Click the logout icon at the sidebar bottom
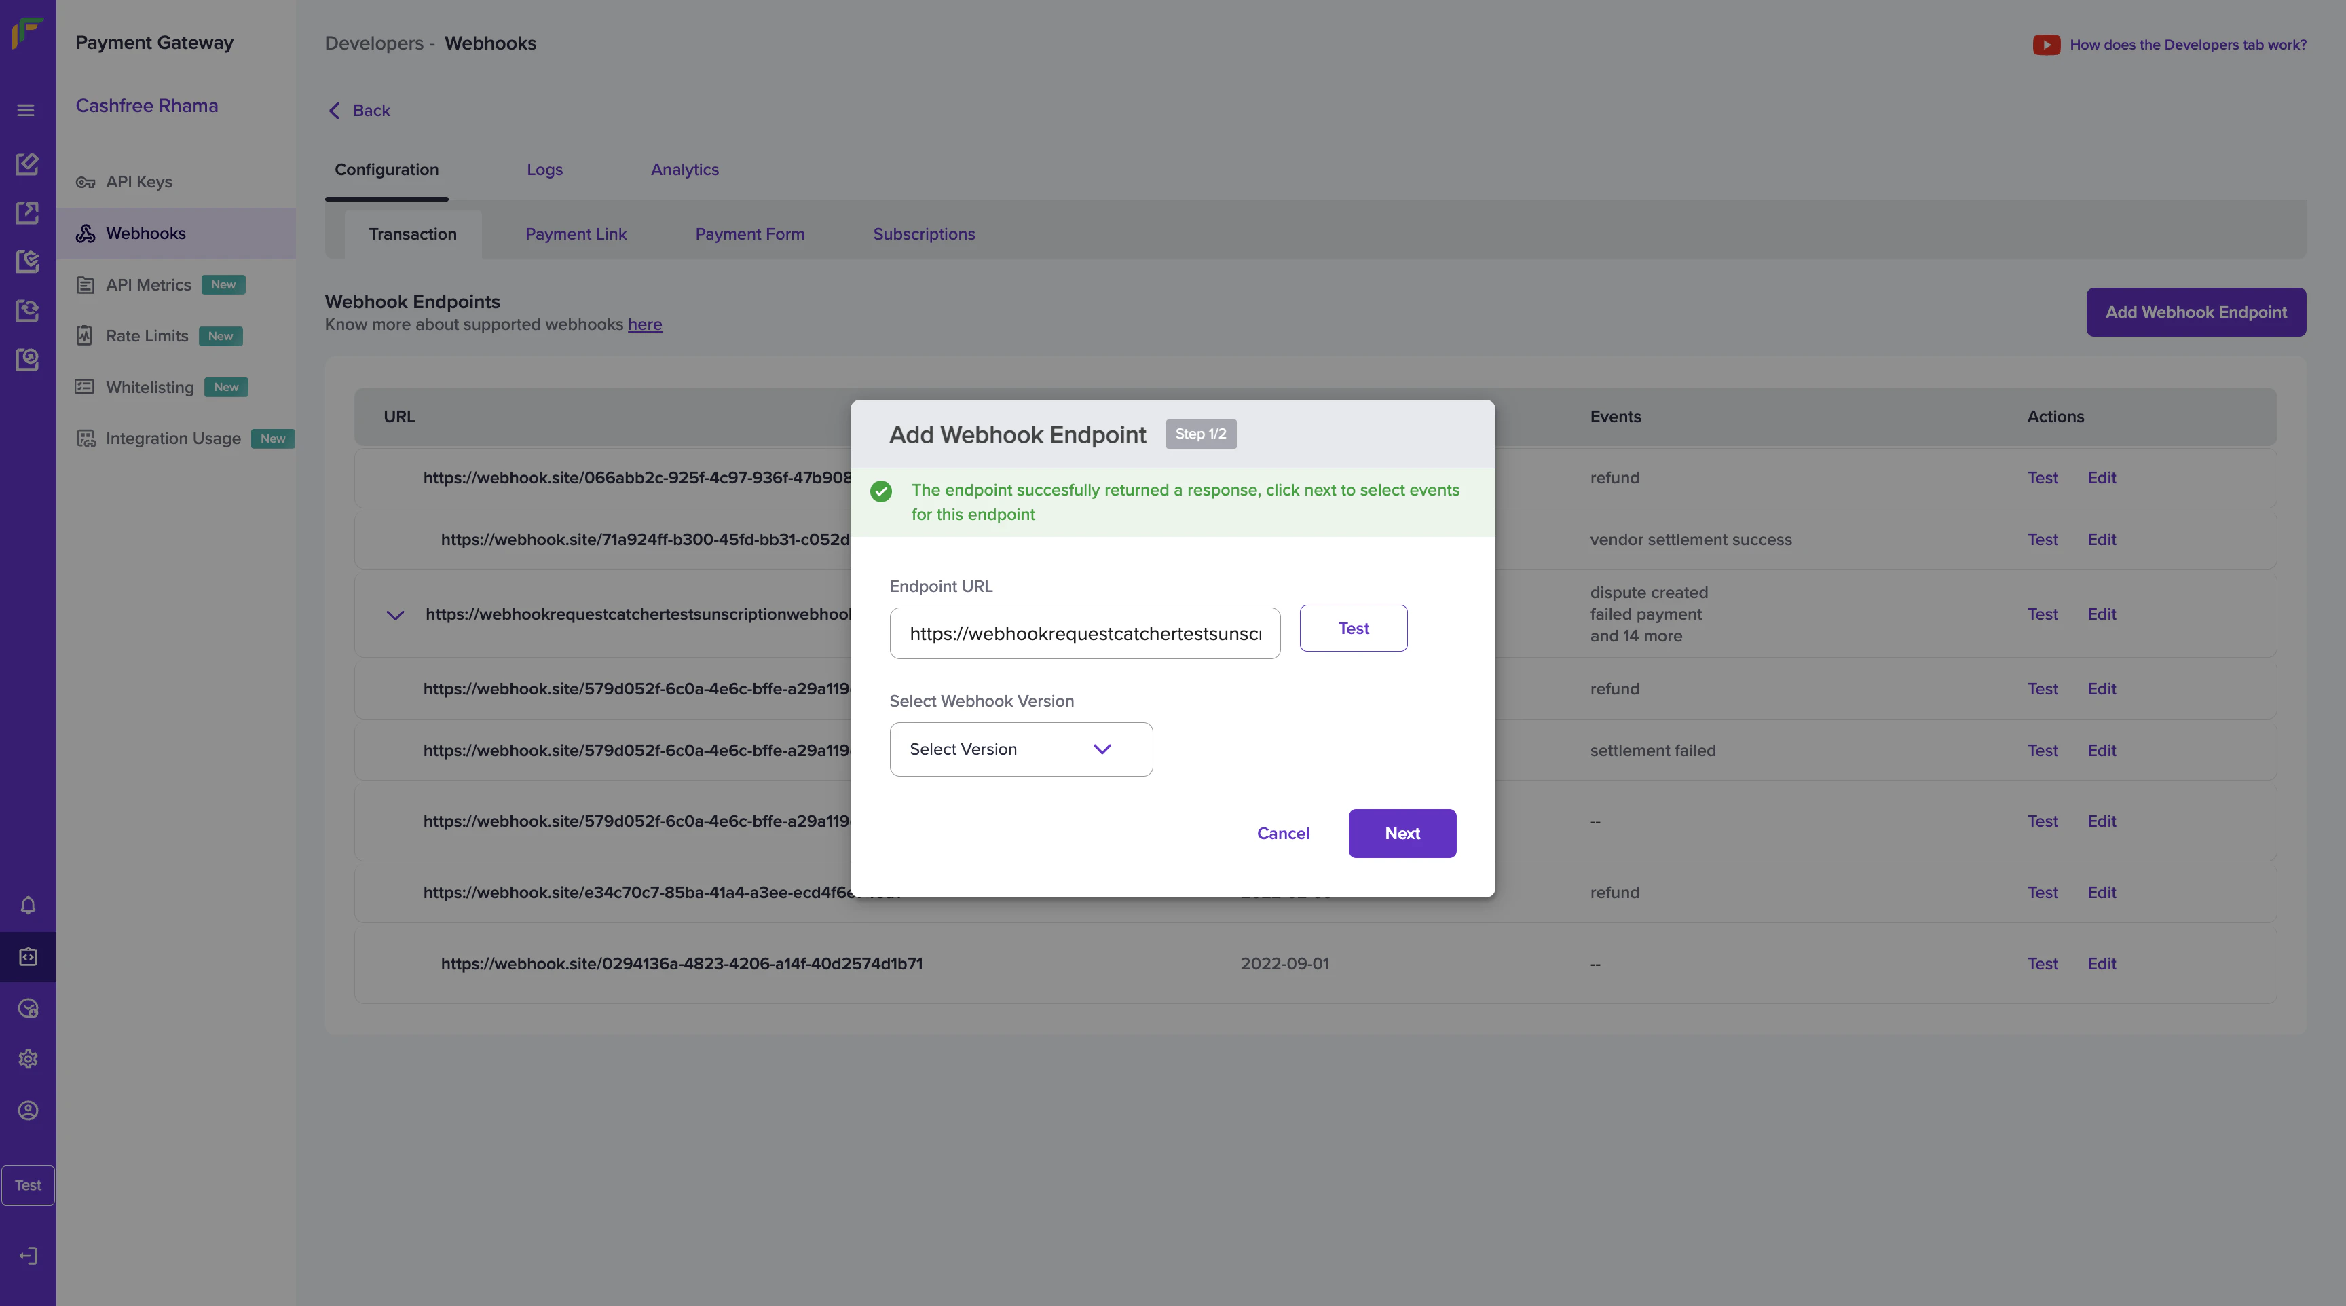2346x1306 pixels. click(29, 1256)
